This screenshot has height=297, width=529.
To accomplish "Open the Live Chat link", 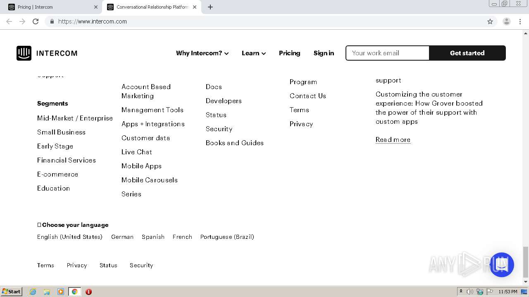I will click(137, 152).
